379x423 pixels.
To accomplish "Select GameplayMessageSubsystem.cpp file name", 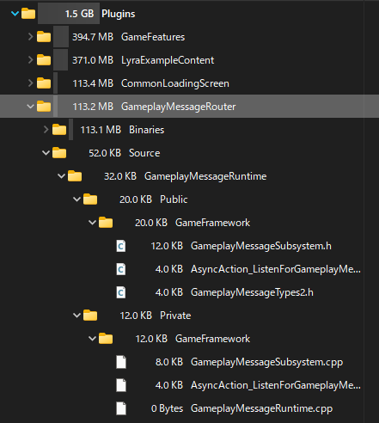I will 266,362.
